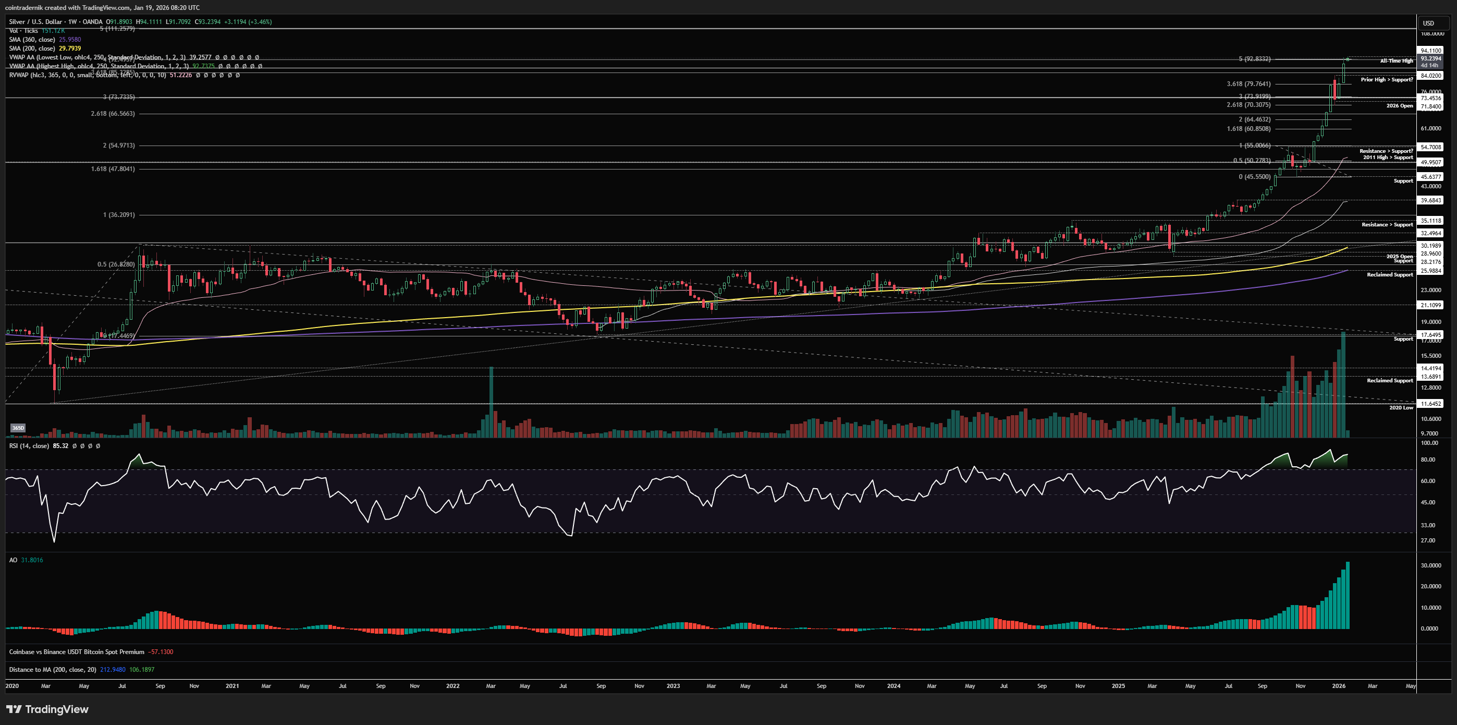The image size is (1457, 725).
Task: Select the SMA (200, close) legend
Action: tap(32, 48)
